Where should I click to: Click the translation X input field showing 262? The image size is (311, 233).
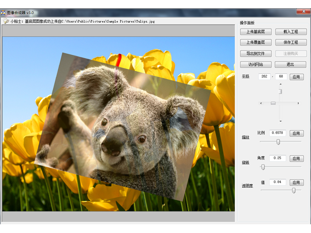point(264,77)
